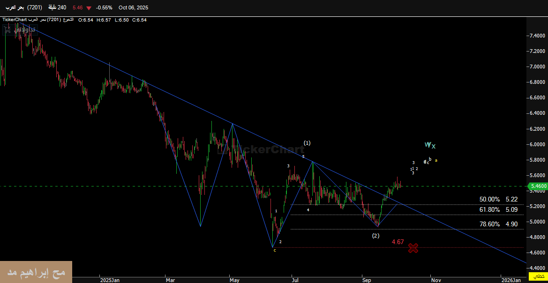
Task: Click the red 4.67 stop level label
Action: (x=398, y=242)
